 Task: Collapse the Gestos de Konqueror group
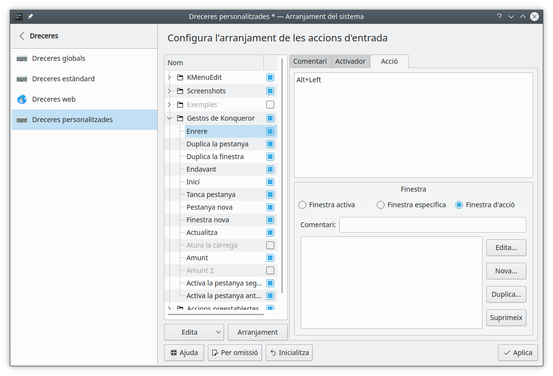point(169,118)
